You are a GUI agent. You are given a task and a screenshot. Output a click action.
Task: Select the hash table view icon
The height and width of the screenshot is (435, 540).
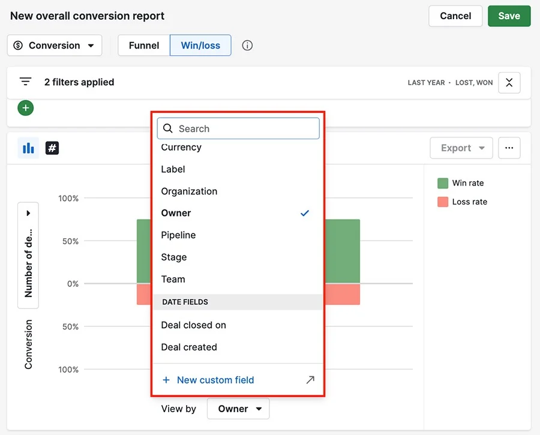[x=52, y=148]
